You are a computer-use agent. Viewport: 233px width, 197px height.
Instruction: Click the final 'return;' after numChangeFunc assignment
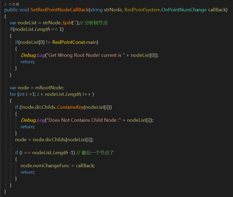[28, 172]
